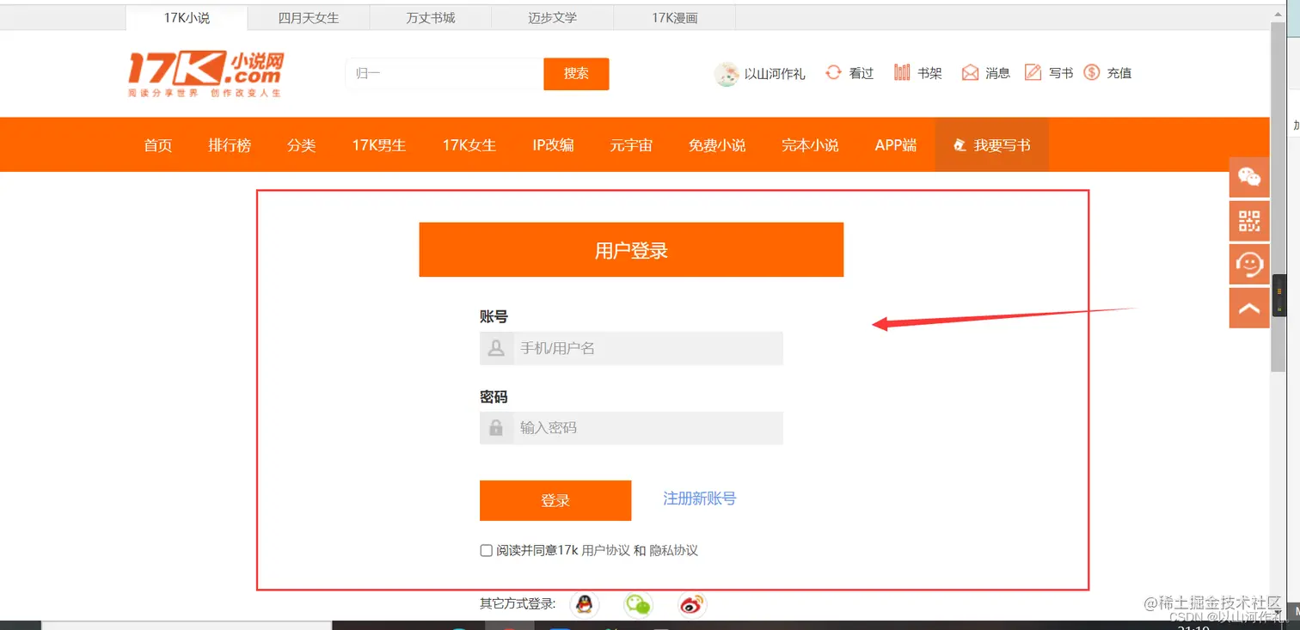Open the 隐私协议 privacy agreement link
Image resolution: width=1300 pixels, height=630 pixels.
click(673, 550)
